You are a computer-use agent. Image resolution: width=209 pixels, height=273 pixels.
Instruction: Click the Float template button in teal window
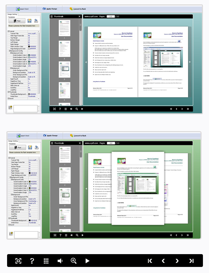pos(17,21)
